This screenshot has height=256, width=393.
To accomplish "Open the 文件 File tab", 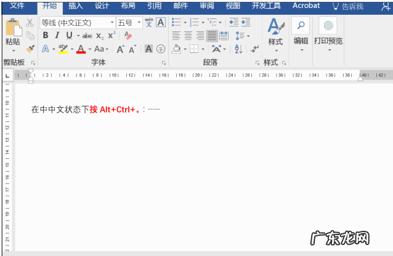I will click(x=17, y=6).
